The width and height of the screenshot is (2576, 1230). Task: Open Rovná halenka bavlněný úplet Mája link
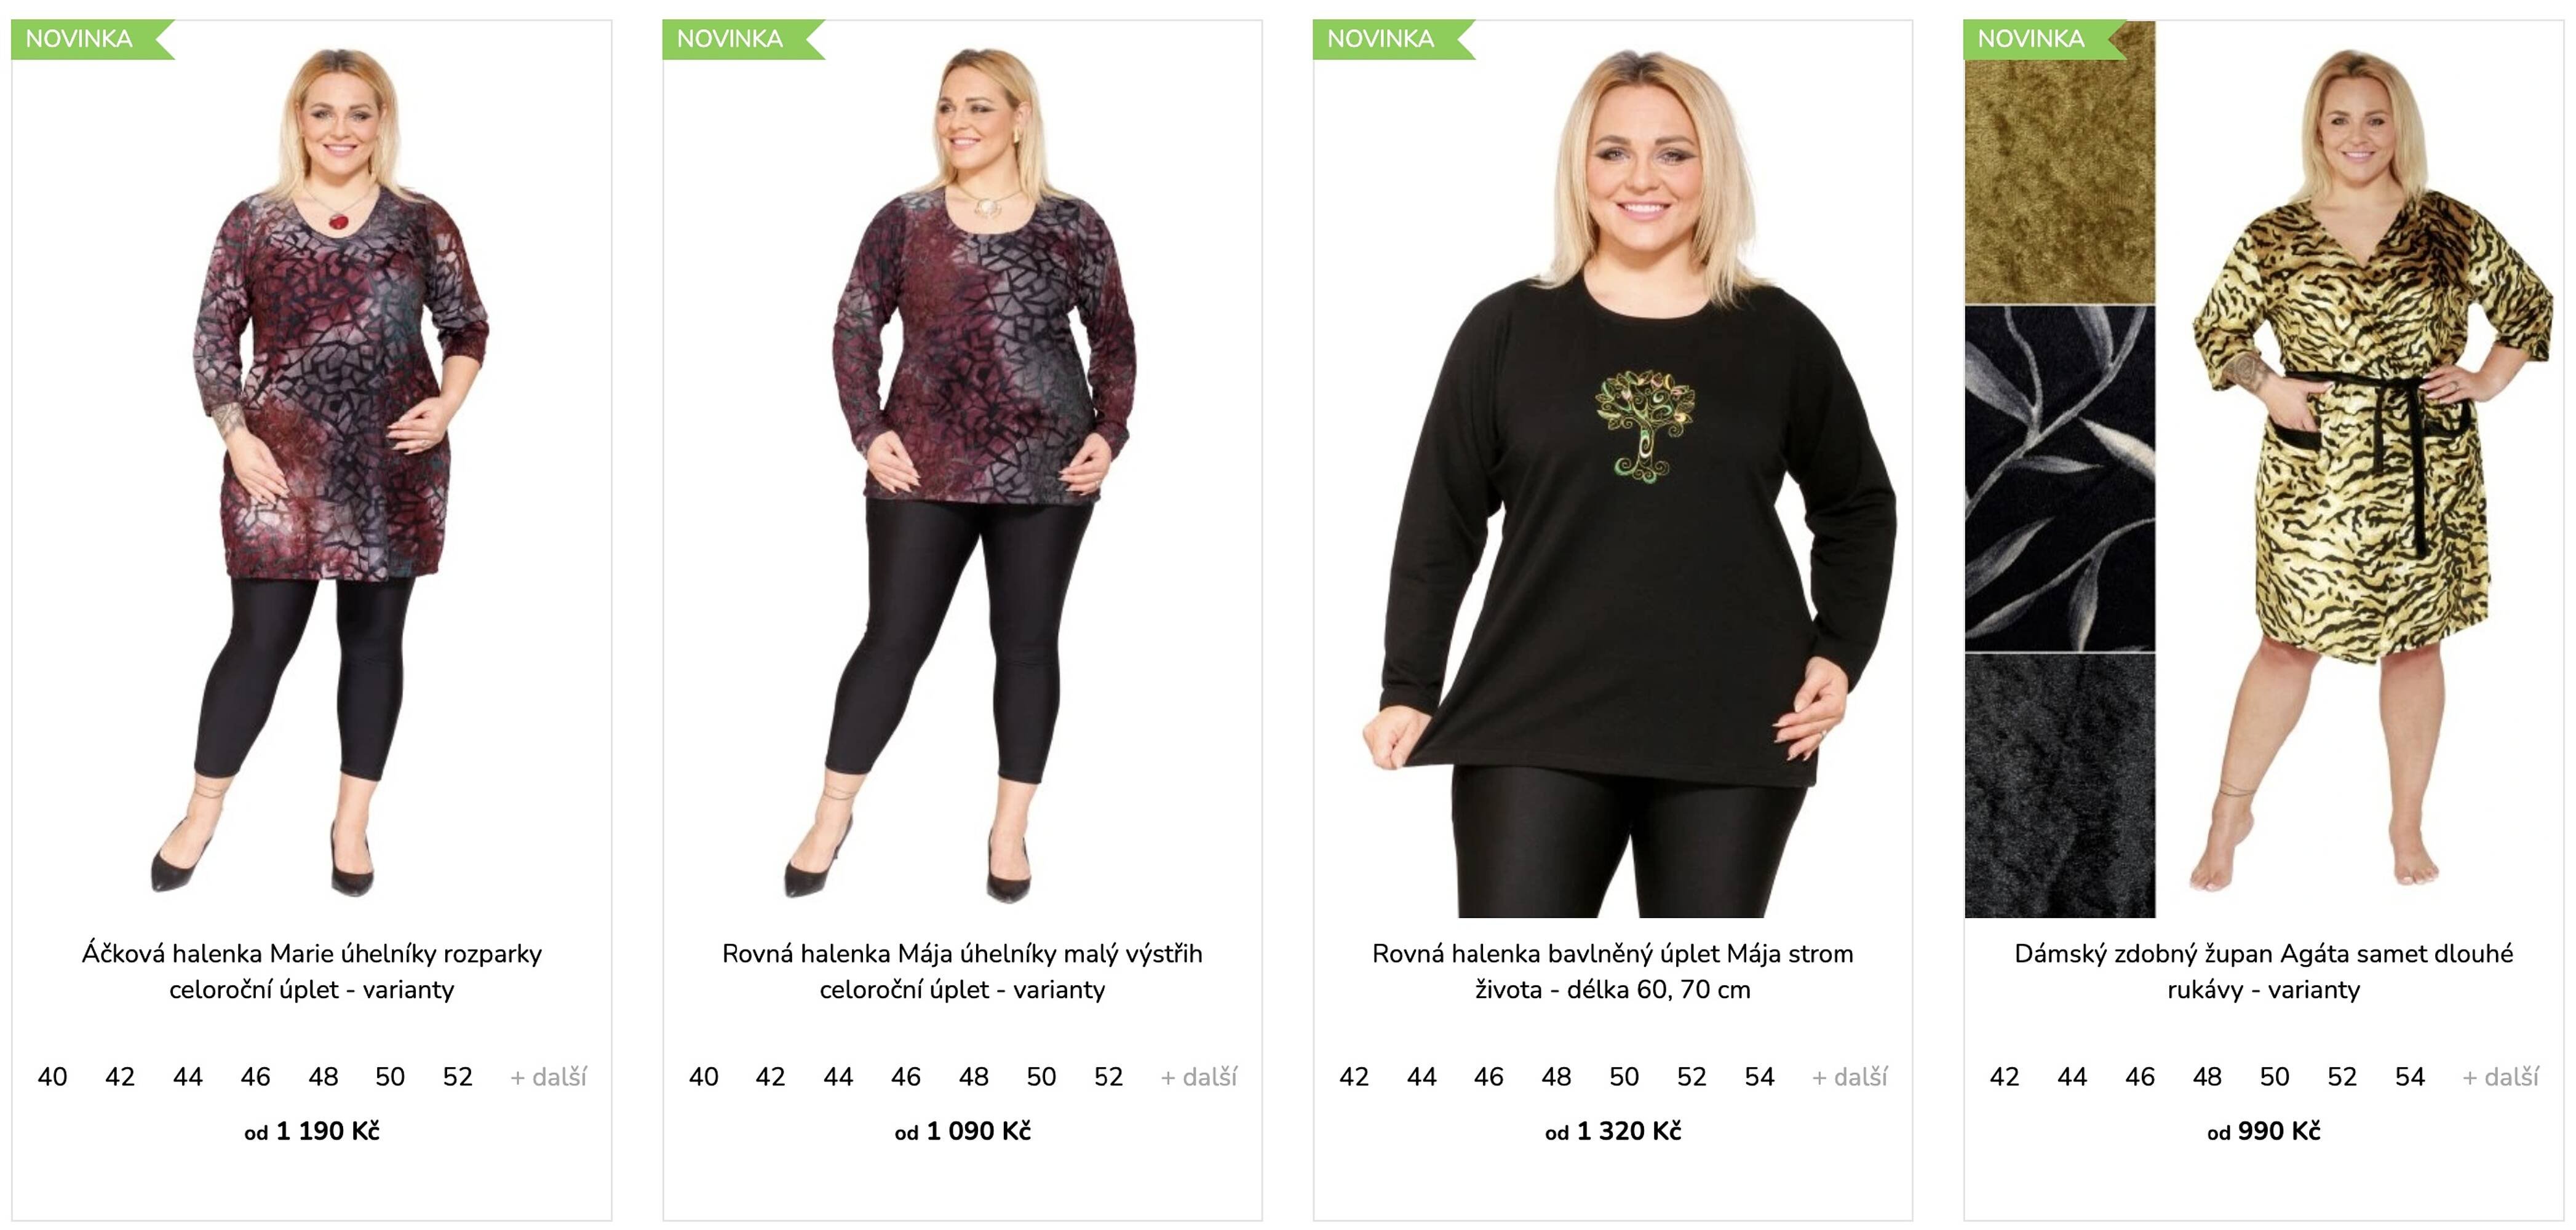click(1613, 971)
